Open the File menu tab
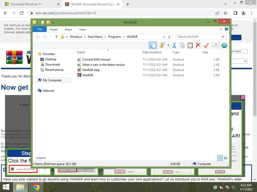Image resolution: width=257 pixels, height=192 pixels. pyautogui.click(x=40, y=29)
